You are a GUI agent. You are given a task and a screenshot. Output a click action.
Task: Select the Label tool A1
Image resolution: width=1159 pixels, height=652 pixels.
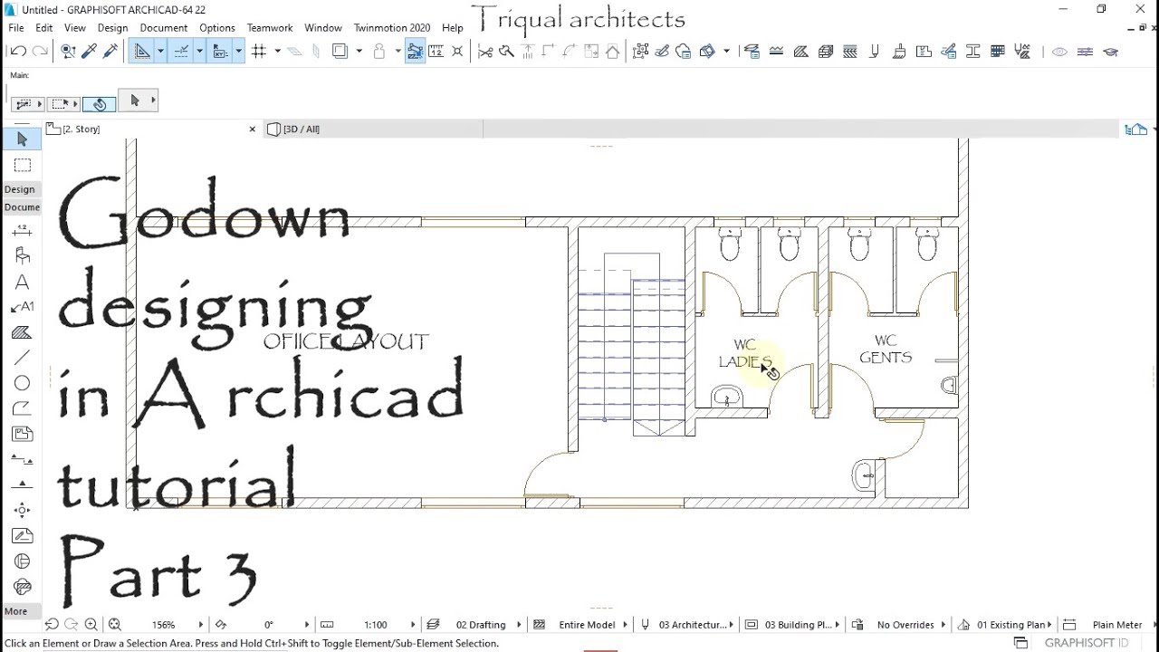coord(23,307)
